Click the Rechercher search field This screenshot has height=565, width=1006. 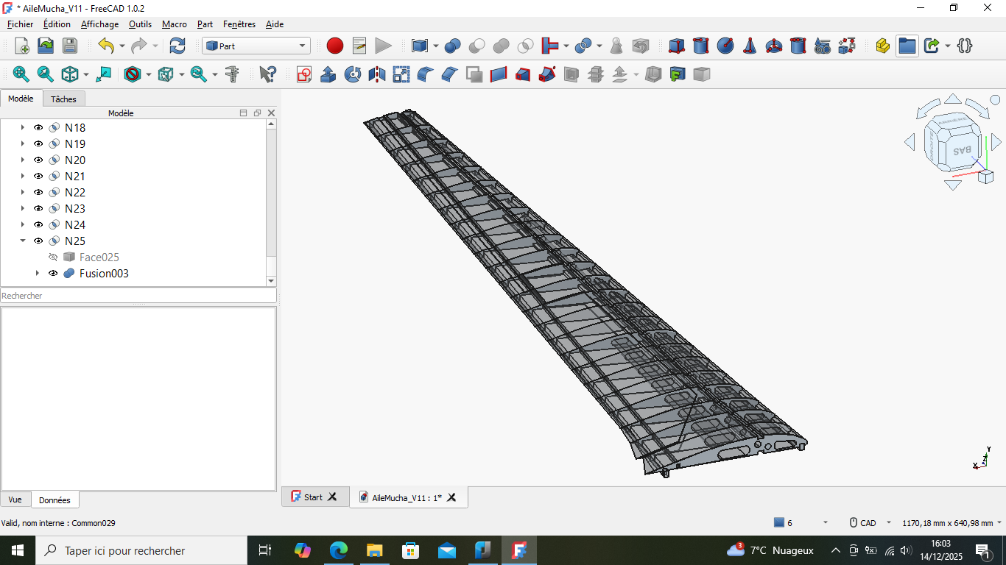click(x=138, y=296)
